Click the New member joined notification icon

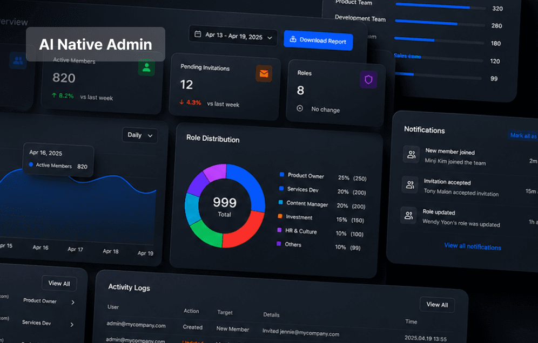coord(411,155)
